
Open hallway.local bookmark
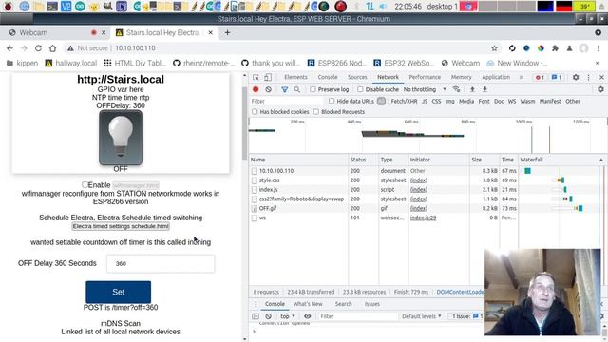71,63
